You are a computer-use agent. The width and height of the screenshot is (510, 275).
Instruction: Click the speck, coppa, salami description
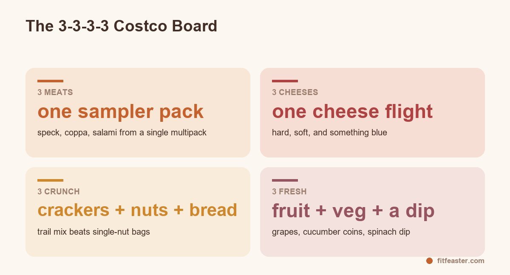pyautogui.click(x=122, y=132)
